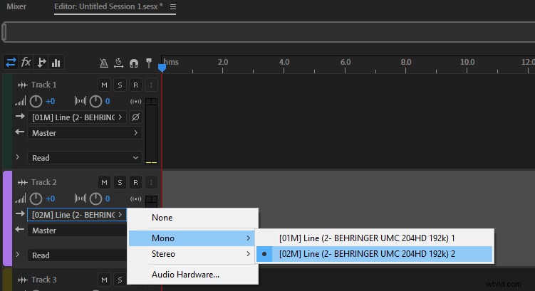This screenshot has height=291, width=535.
Task: Arm Track 2 for recording
Action: coord(135,182)
